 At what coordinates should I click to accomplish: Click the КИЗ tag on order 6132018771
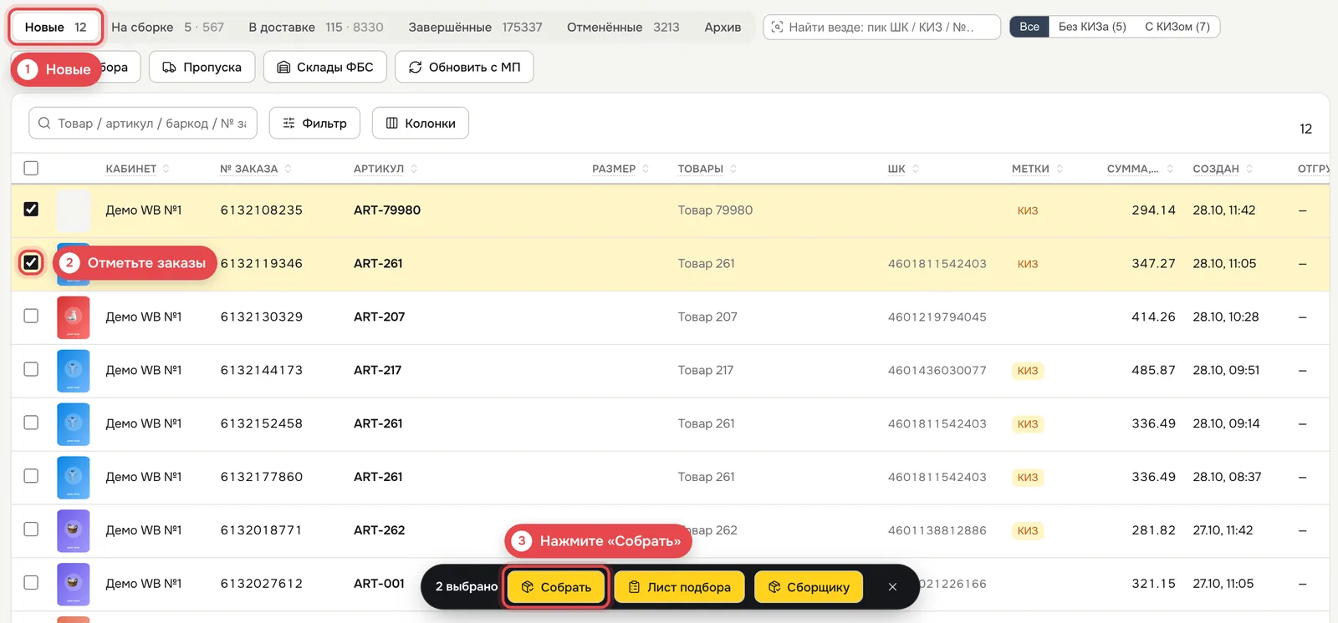1028,531
